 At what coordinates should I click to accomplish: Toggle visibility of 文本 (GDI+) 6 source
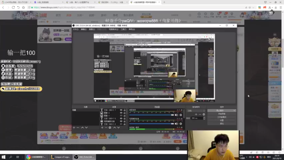(121, 124)
